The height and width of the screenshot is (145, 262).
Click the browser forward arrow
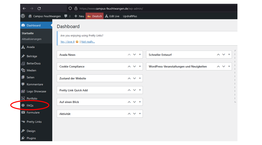(32, 8)
